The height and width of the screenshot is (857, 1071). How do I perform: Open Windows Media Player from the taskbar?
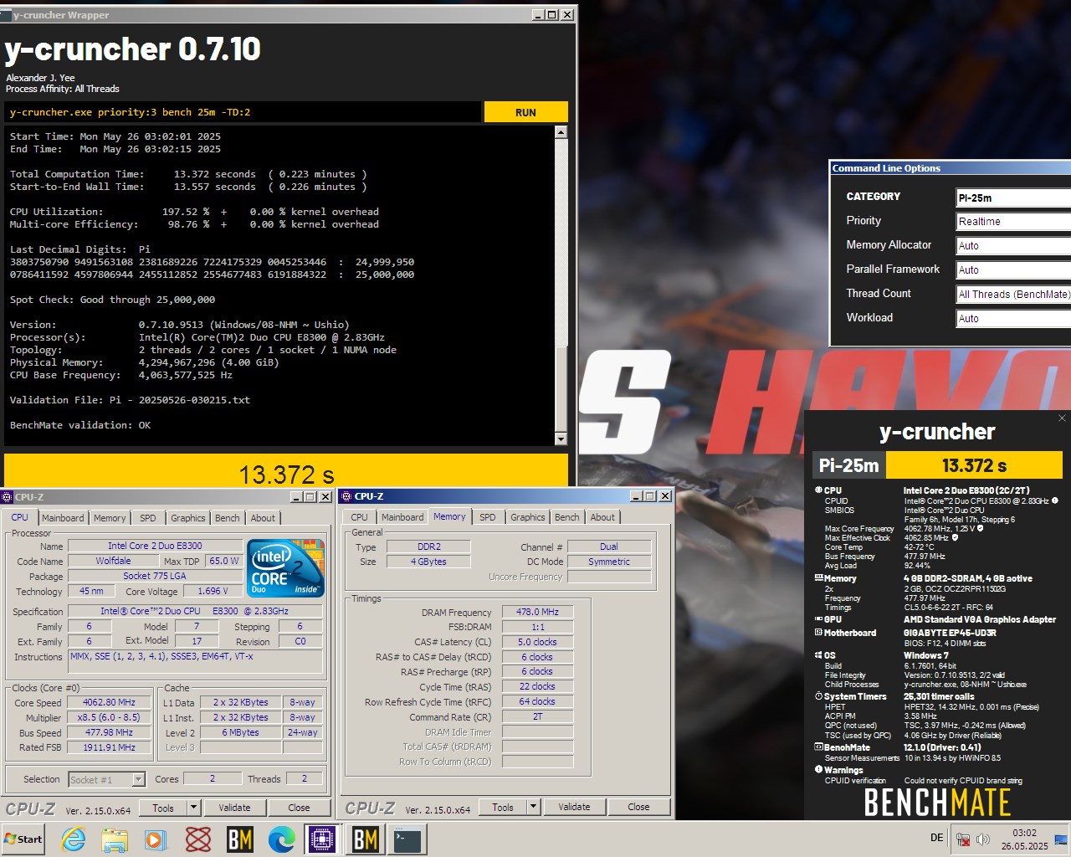tap(156, 839)
